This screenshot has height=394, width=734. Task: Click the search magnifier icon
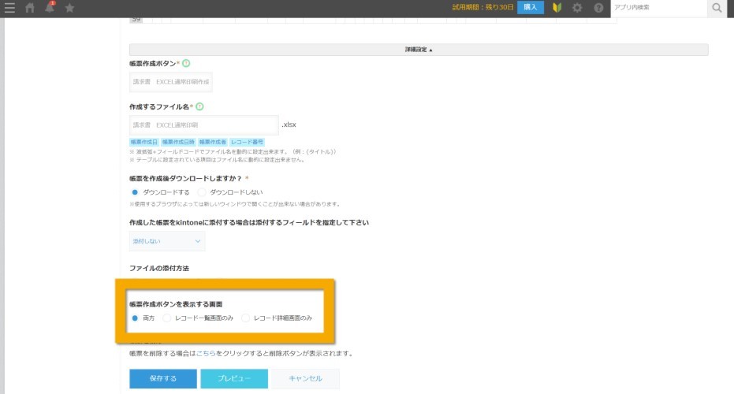click(x=717, y=8)
